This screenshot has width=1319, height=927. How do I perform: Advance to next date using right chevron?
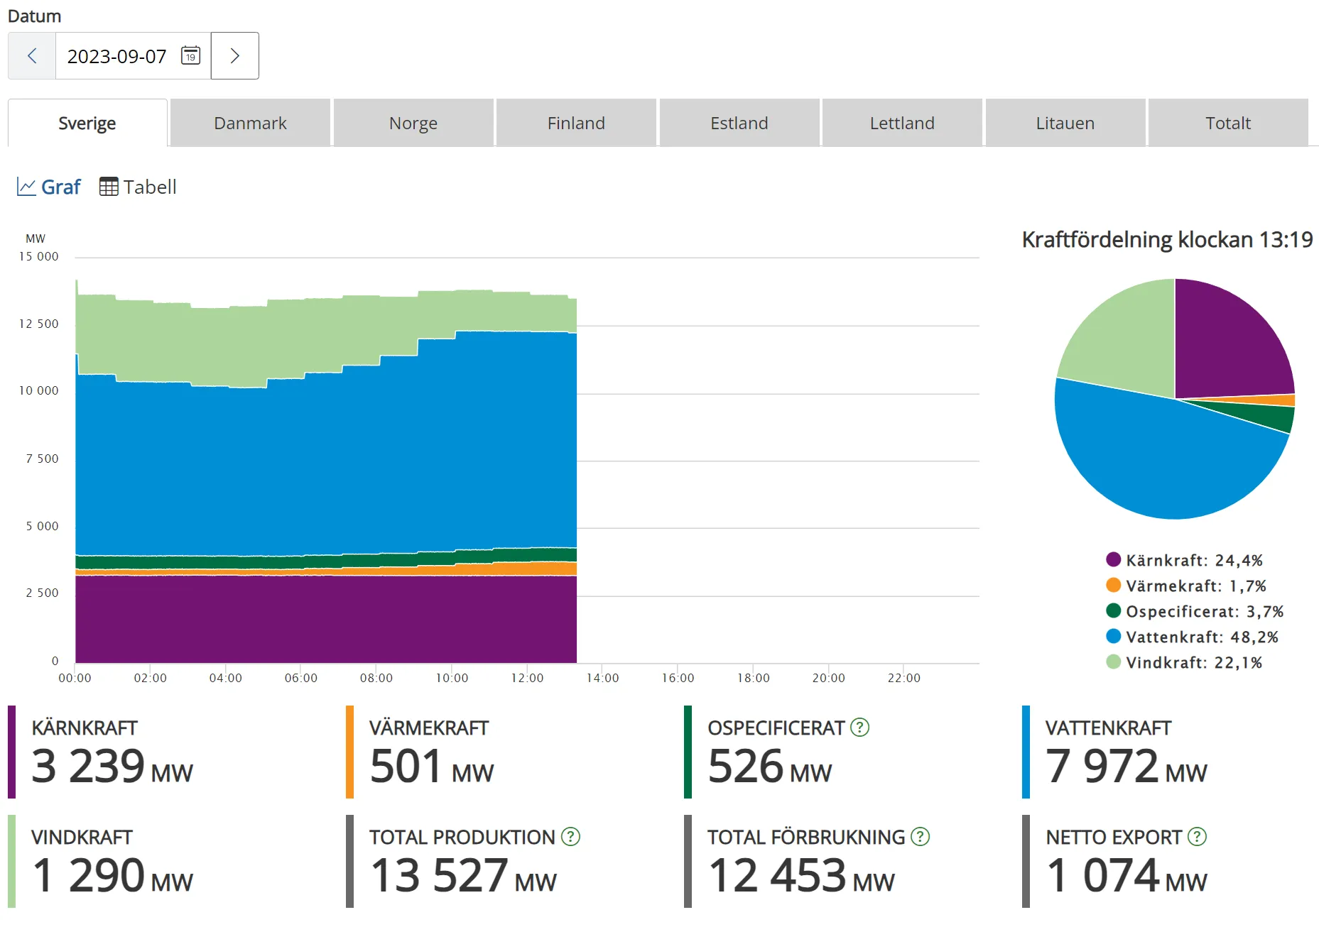click(234, 55)
